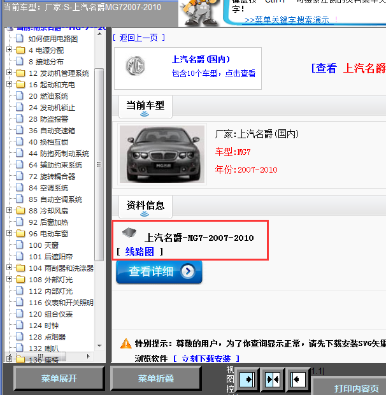Click the 44 防抱死制动系统 page icon
This screenshot has height=395, width=386.
[x=20, y=153]
